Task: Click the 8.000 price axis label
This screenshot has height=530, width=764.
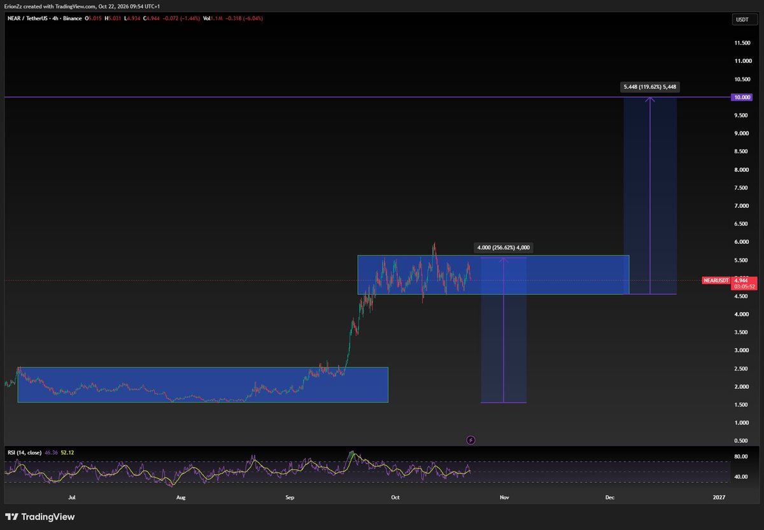Action: pyautogui.click(x=742, y=170)
